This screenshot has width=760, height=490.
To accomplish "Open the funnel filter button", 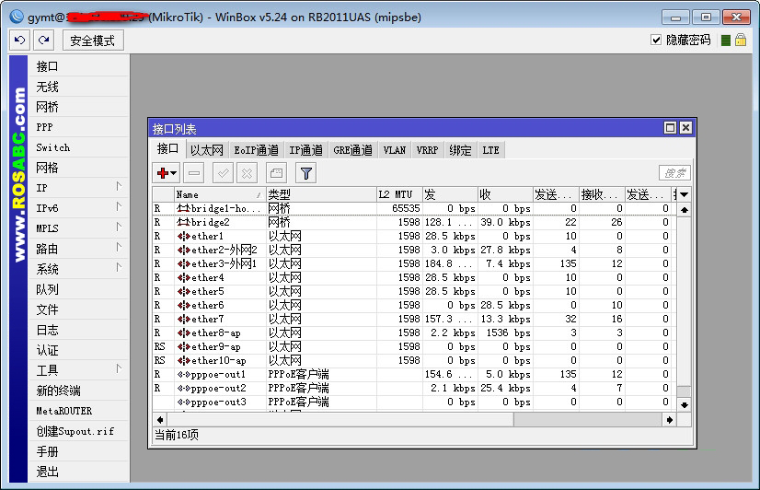I will (305, 172).
